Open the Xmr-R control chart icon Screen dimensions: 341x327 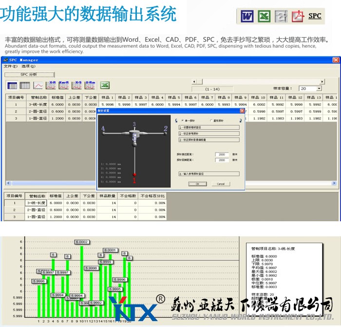click(64, 85)
